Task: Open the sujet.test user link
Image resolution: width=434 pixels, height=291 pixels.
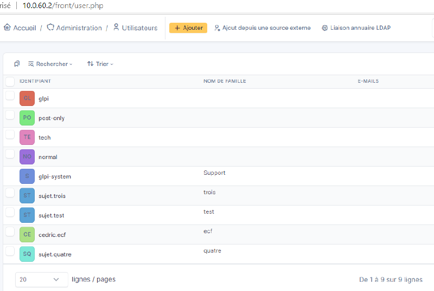Action: pyautogui.click(x=51, y=216)
